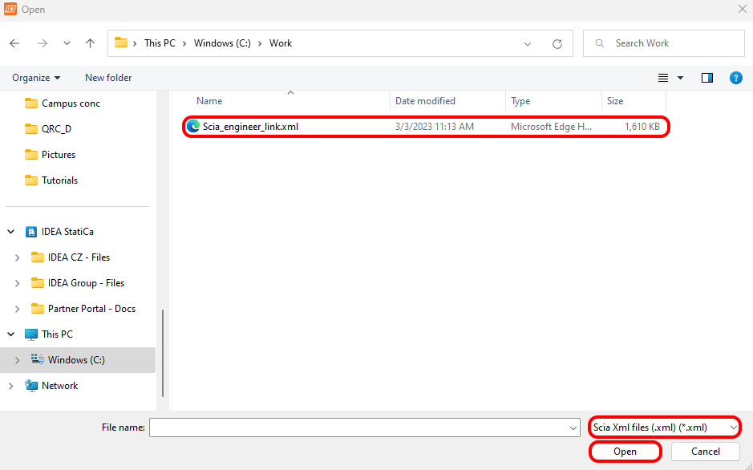Toggle the preview pane icon
Screen dimensions: 753x470
point(707,78)
